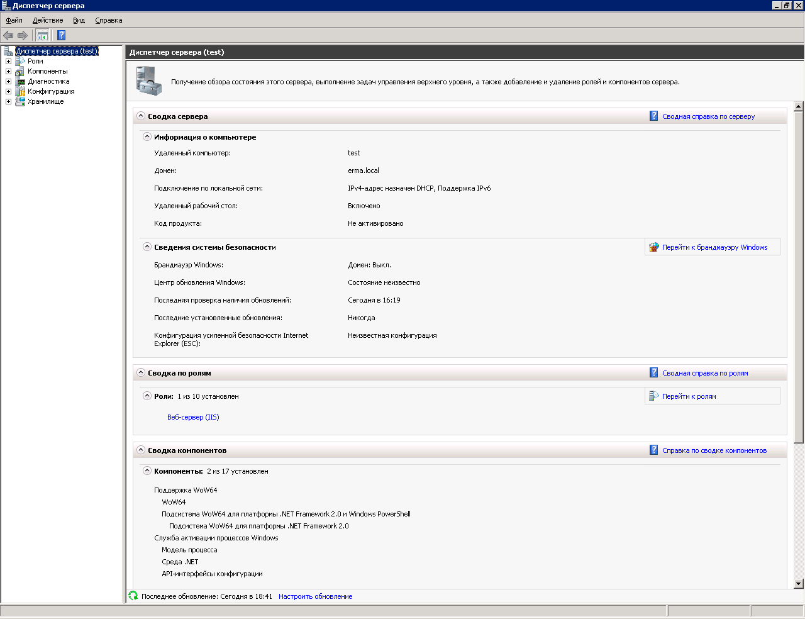Open Перейти к брандмауэру Windows link
Screen dimensions: 805x619
(x=714, y=247)
